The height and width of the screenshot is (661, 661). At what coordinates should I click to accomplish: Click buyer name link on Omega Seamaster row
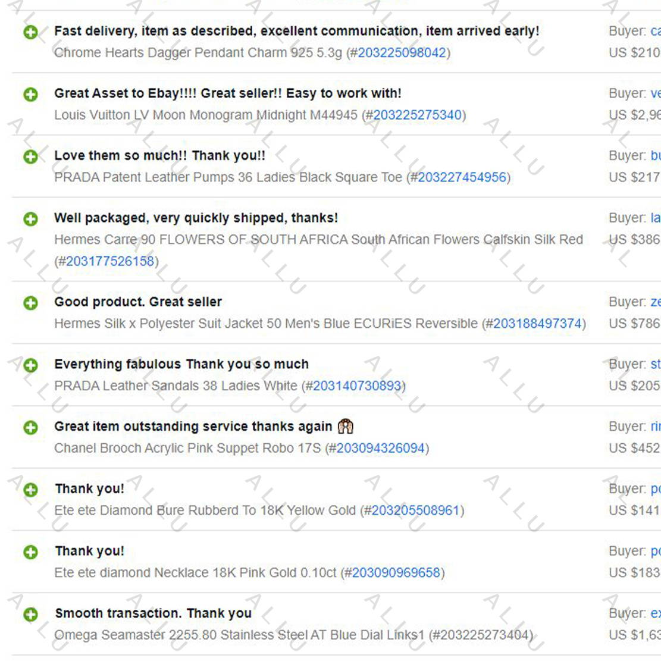(x=656, y=613)
